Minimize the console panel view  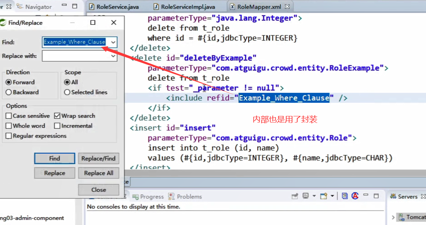366,195
